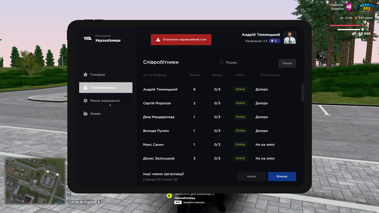The image size is (379, 213).
Task: Click Online status of Макс Санич
Action: point(240,145)
